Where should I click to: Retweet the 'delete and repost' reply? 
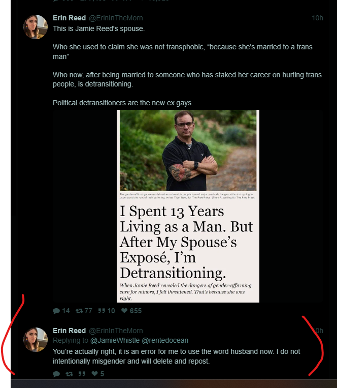(x=70, y=374)
